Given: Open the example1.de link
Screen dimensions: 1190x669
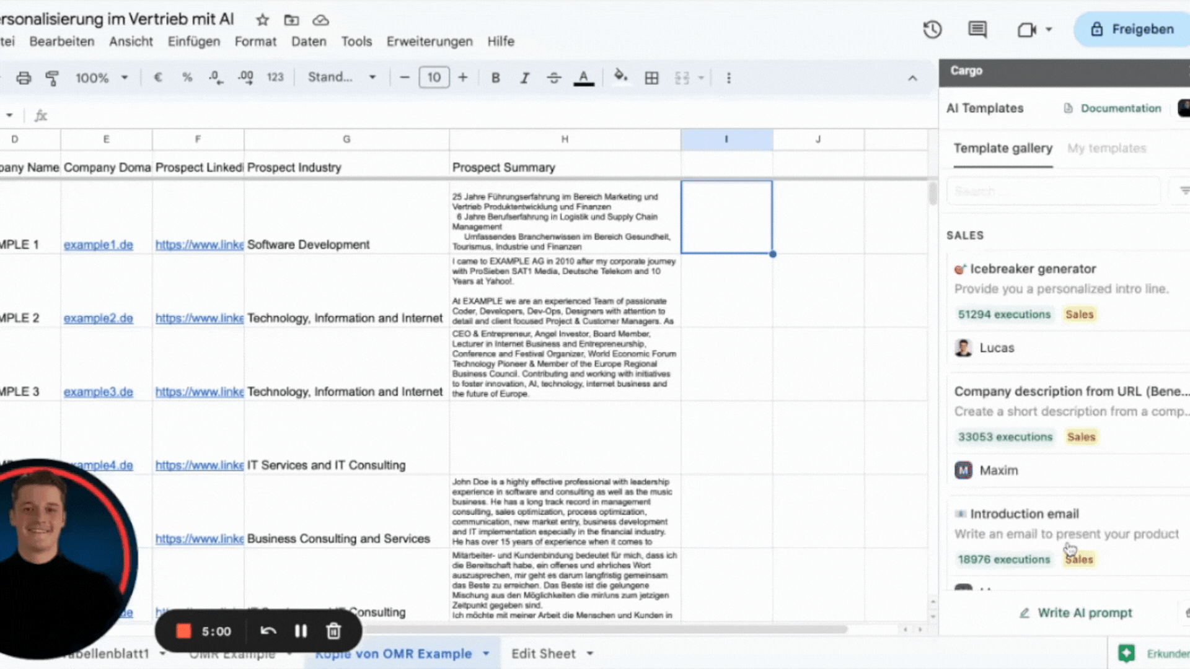Looking at the screenshot, I should [x=99, y=245].
